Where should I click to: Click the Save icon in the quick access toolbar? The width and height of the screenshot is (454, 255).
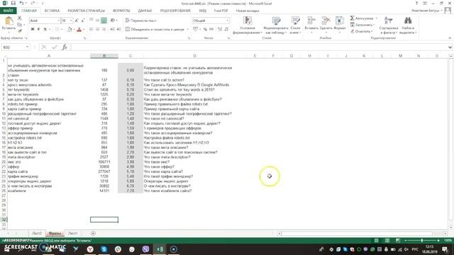pyautogui.click(x=13, y=3)
